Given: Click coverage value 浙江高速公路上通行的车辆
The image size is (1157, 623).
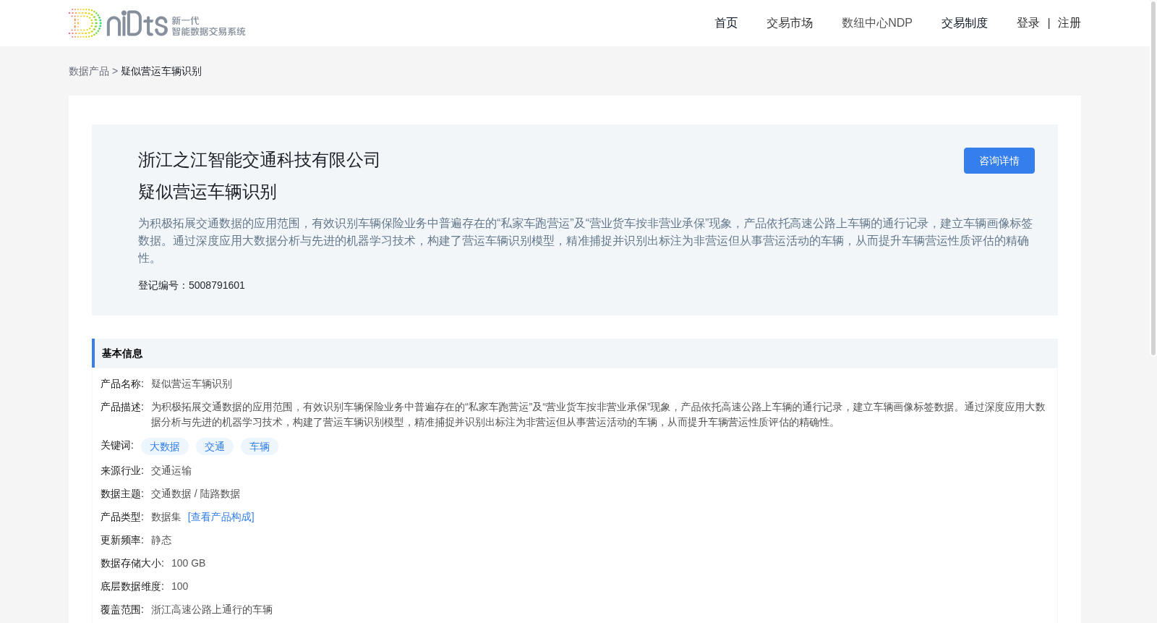Looking at the screenshot, I should [x=212, y=609].
